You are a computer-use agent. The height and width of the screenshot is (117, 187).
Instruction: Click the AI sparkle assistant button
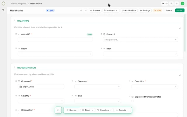coord(58,110)
